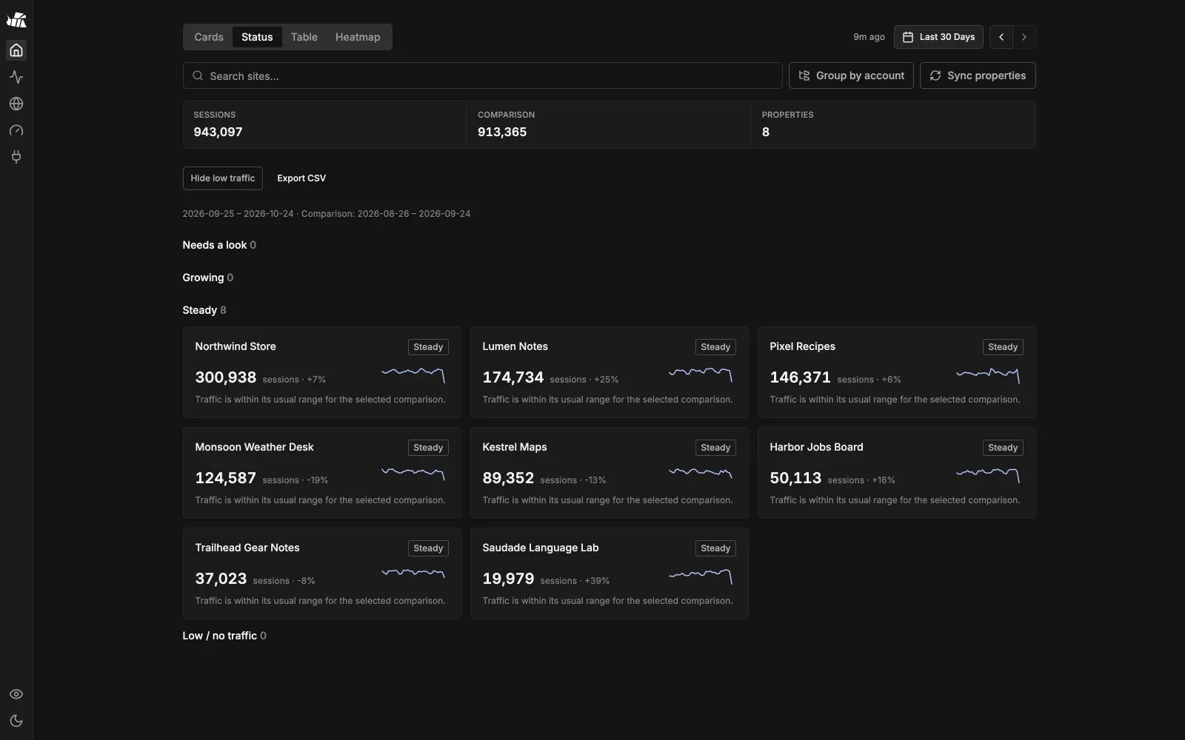
Task: Click Steady badge on Northwind Store
Action: 428,347
